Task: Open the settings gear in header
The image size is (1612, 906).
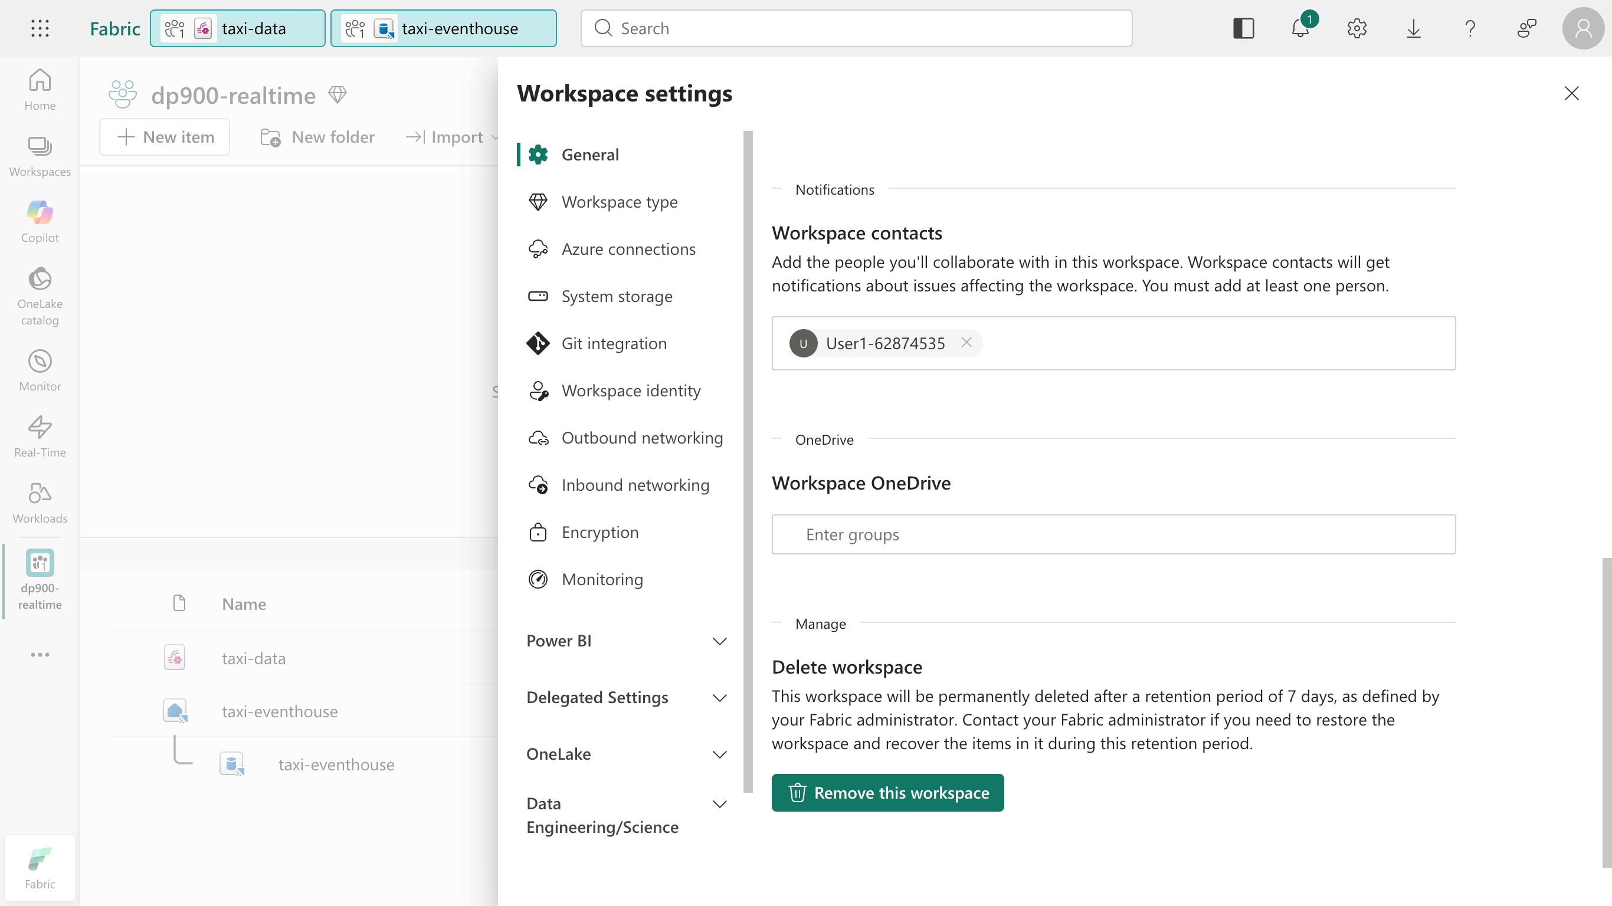Action: tap(1357, 28)
